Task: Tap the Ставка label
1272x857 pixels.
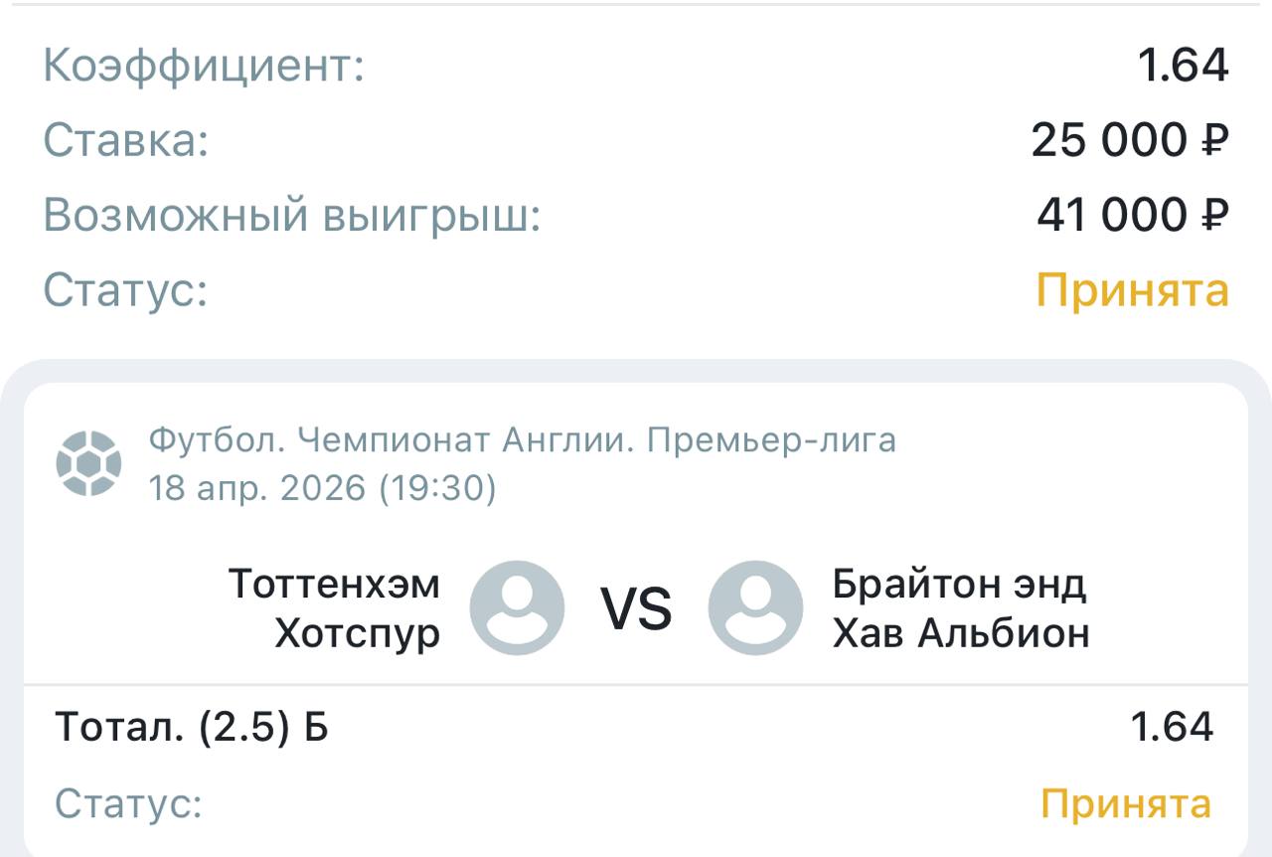Action: click(x=126, y=139)
